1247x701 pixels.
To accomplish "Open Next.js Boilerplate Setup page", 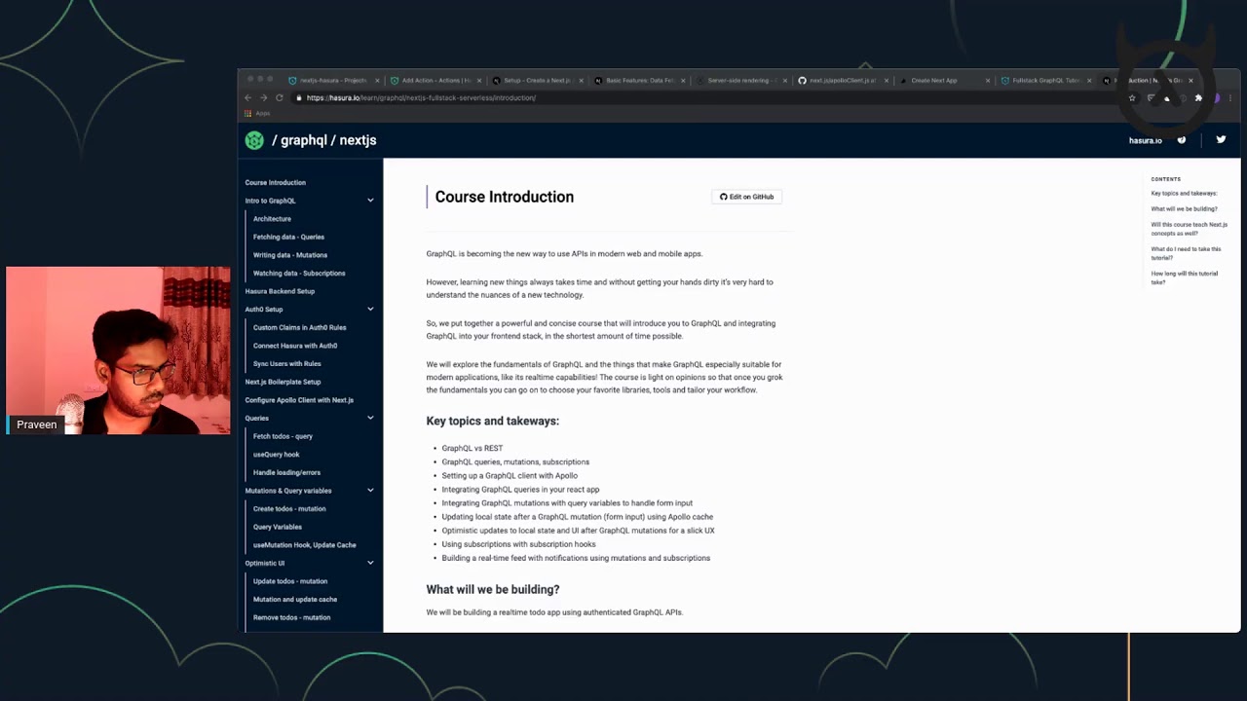I will click(283, 382).
